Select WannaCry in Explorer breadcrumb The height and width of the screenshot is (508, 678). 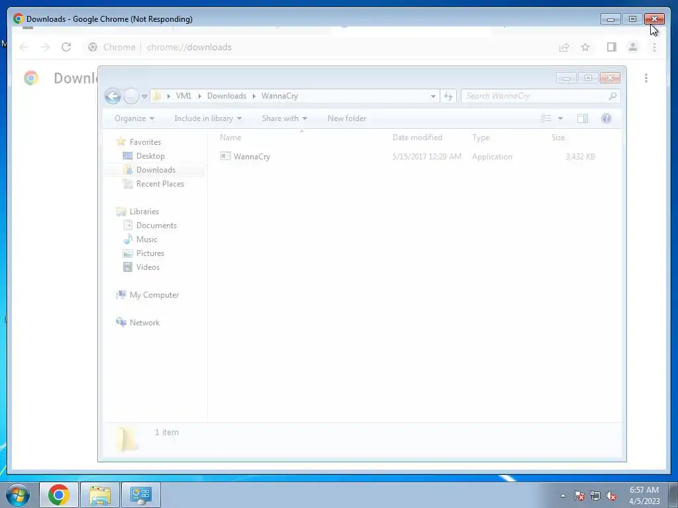coord(280,96)
